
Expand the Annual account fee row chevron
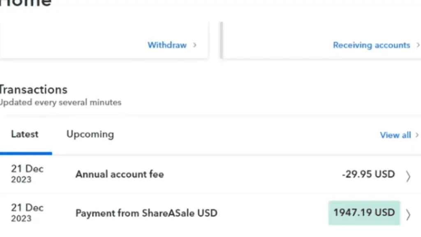(x=408, y=176)
